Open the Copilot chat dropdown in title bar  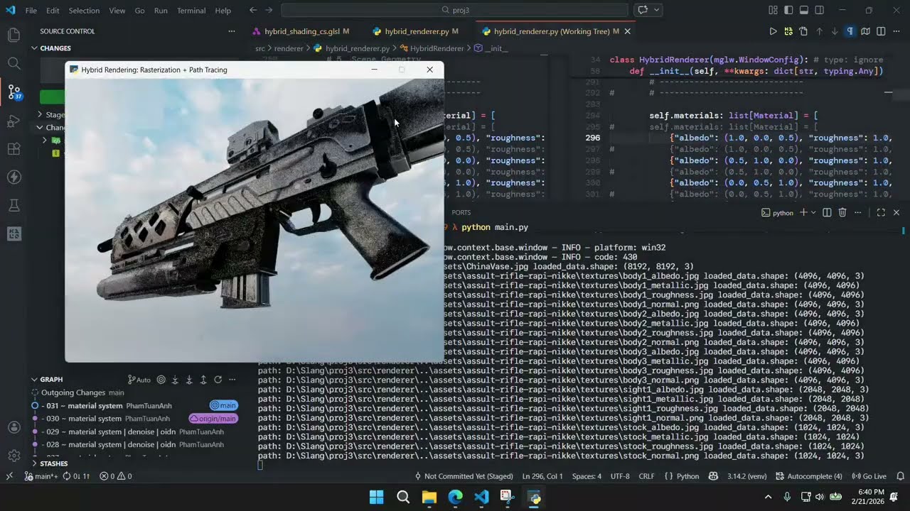(657, 10)
